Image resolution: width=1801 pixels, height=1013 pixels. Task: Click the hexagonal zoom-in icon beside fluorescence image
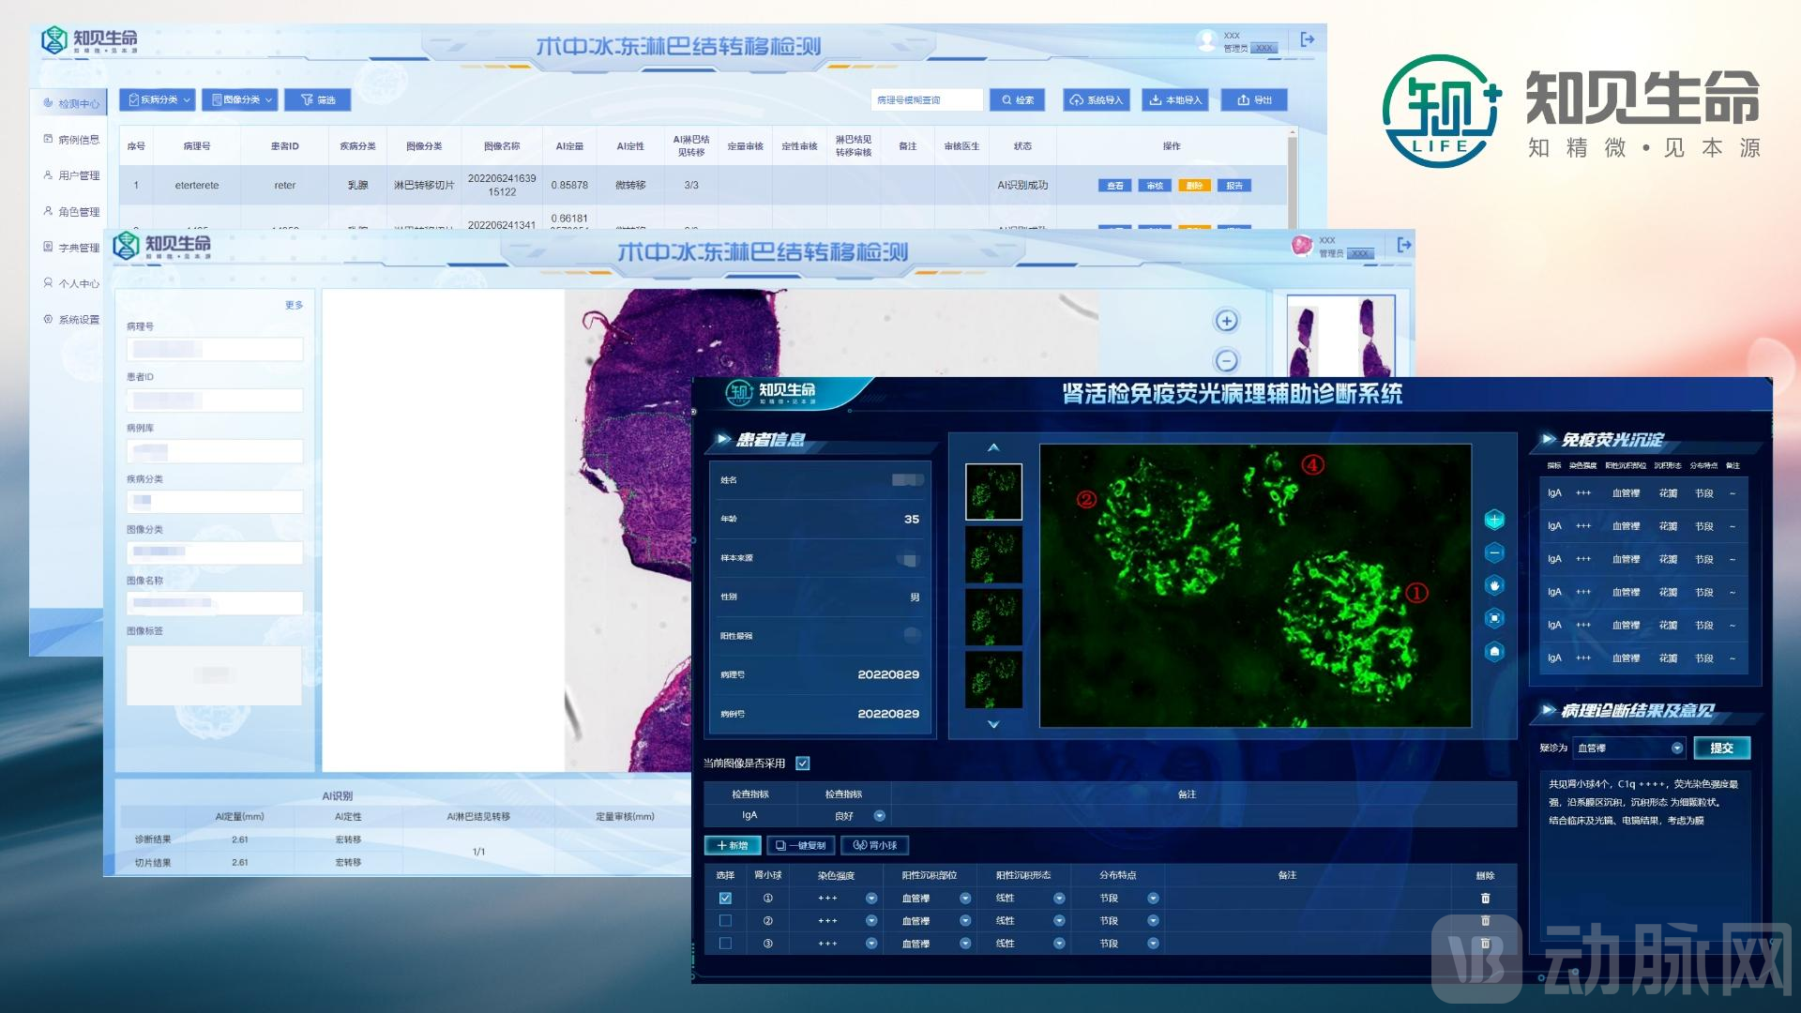click(x=1494, y=520)
